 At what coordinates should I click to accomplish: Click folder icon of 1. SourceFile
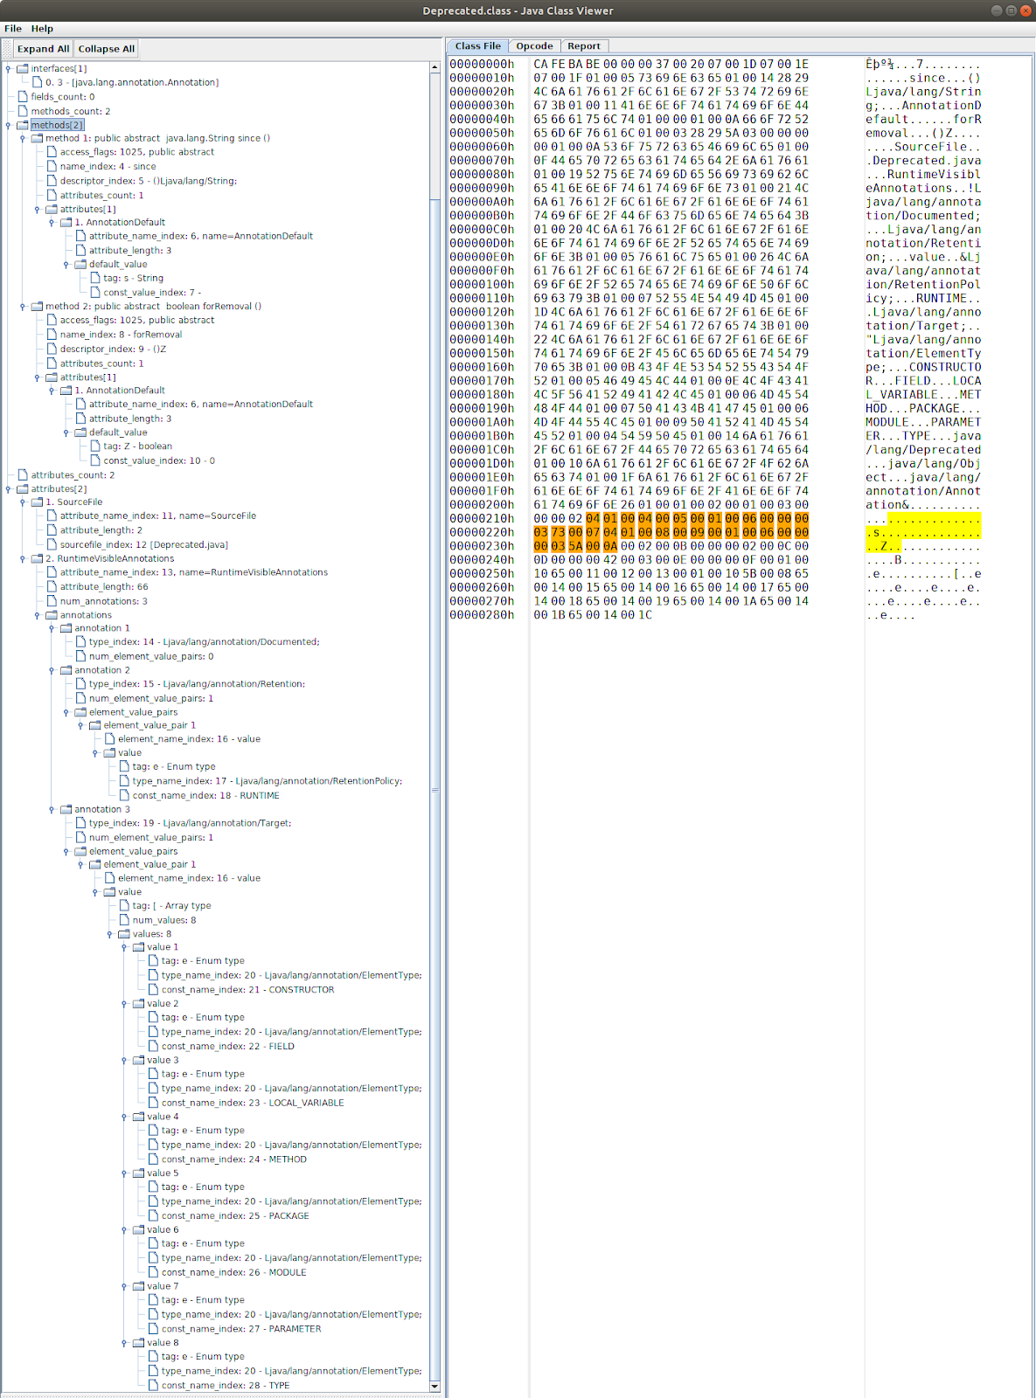point(38,502)
